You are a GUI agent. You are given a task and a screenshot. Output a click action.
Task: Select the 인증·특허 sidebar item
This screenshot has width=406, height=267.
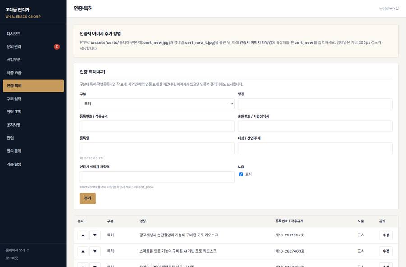coord(33,86)
